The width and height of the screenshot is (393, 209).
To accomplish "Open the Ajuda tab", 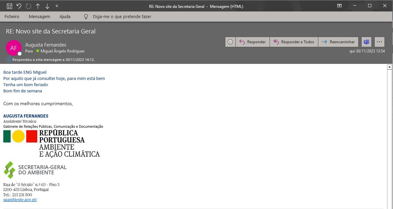I will coord(65,16).
